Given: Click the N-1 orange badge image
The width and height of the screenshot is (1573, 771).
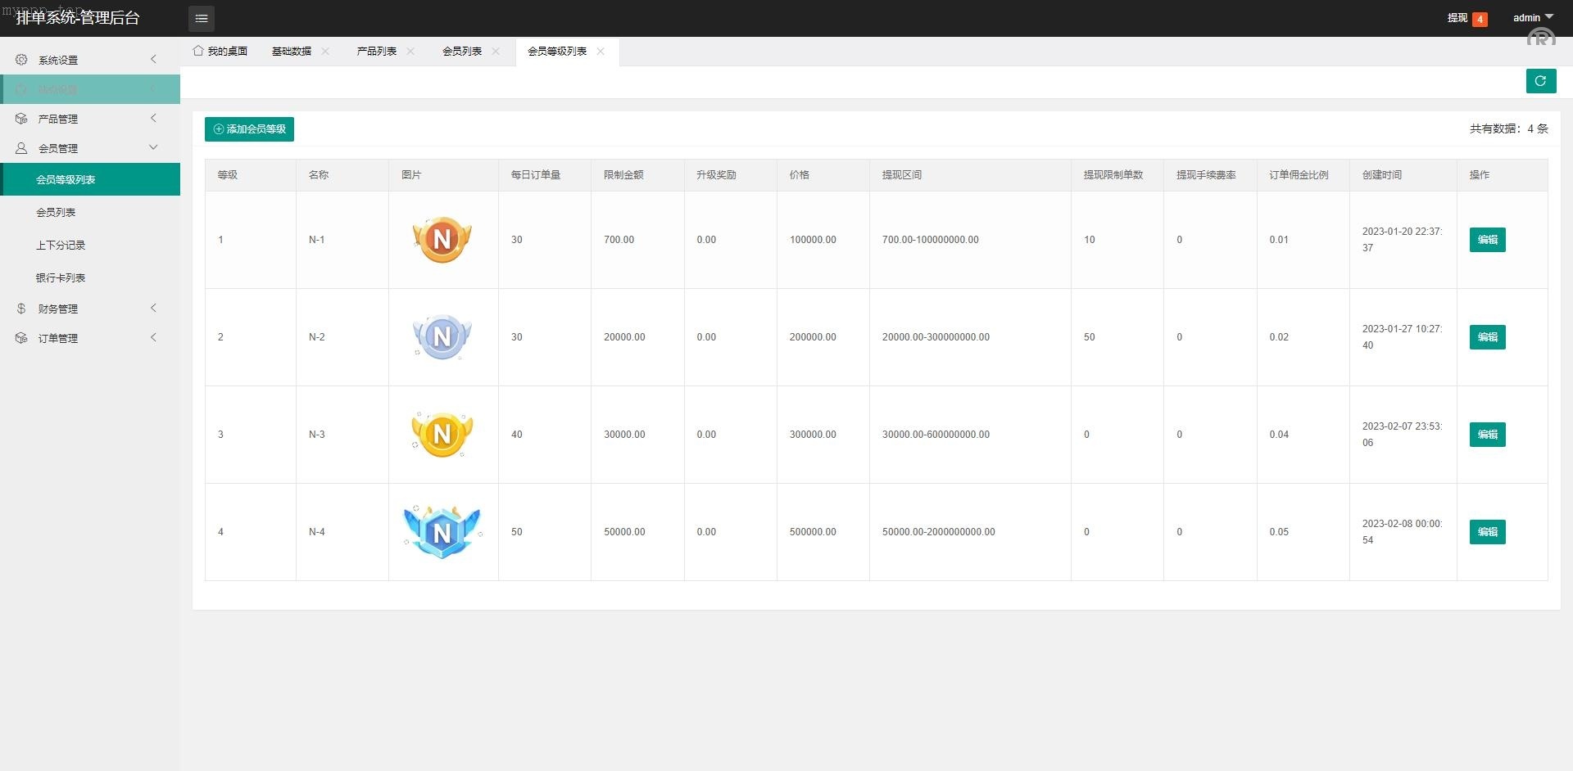Looking at the screenshot, I should [442, 240].
